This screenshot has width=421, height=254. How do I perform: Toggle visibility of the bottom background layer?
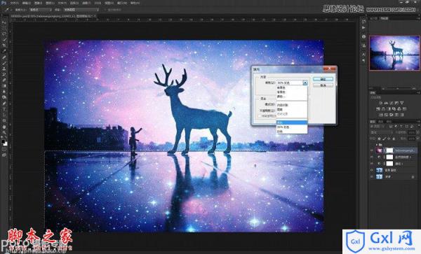click(x=372, y=176)
